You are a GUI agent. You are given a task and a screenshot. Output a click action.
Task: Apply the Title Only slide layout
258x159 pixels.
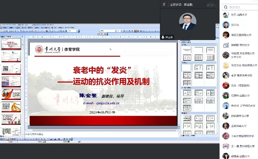point(198,50)
